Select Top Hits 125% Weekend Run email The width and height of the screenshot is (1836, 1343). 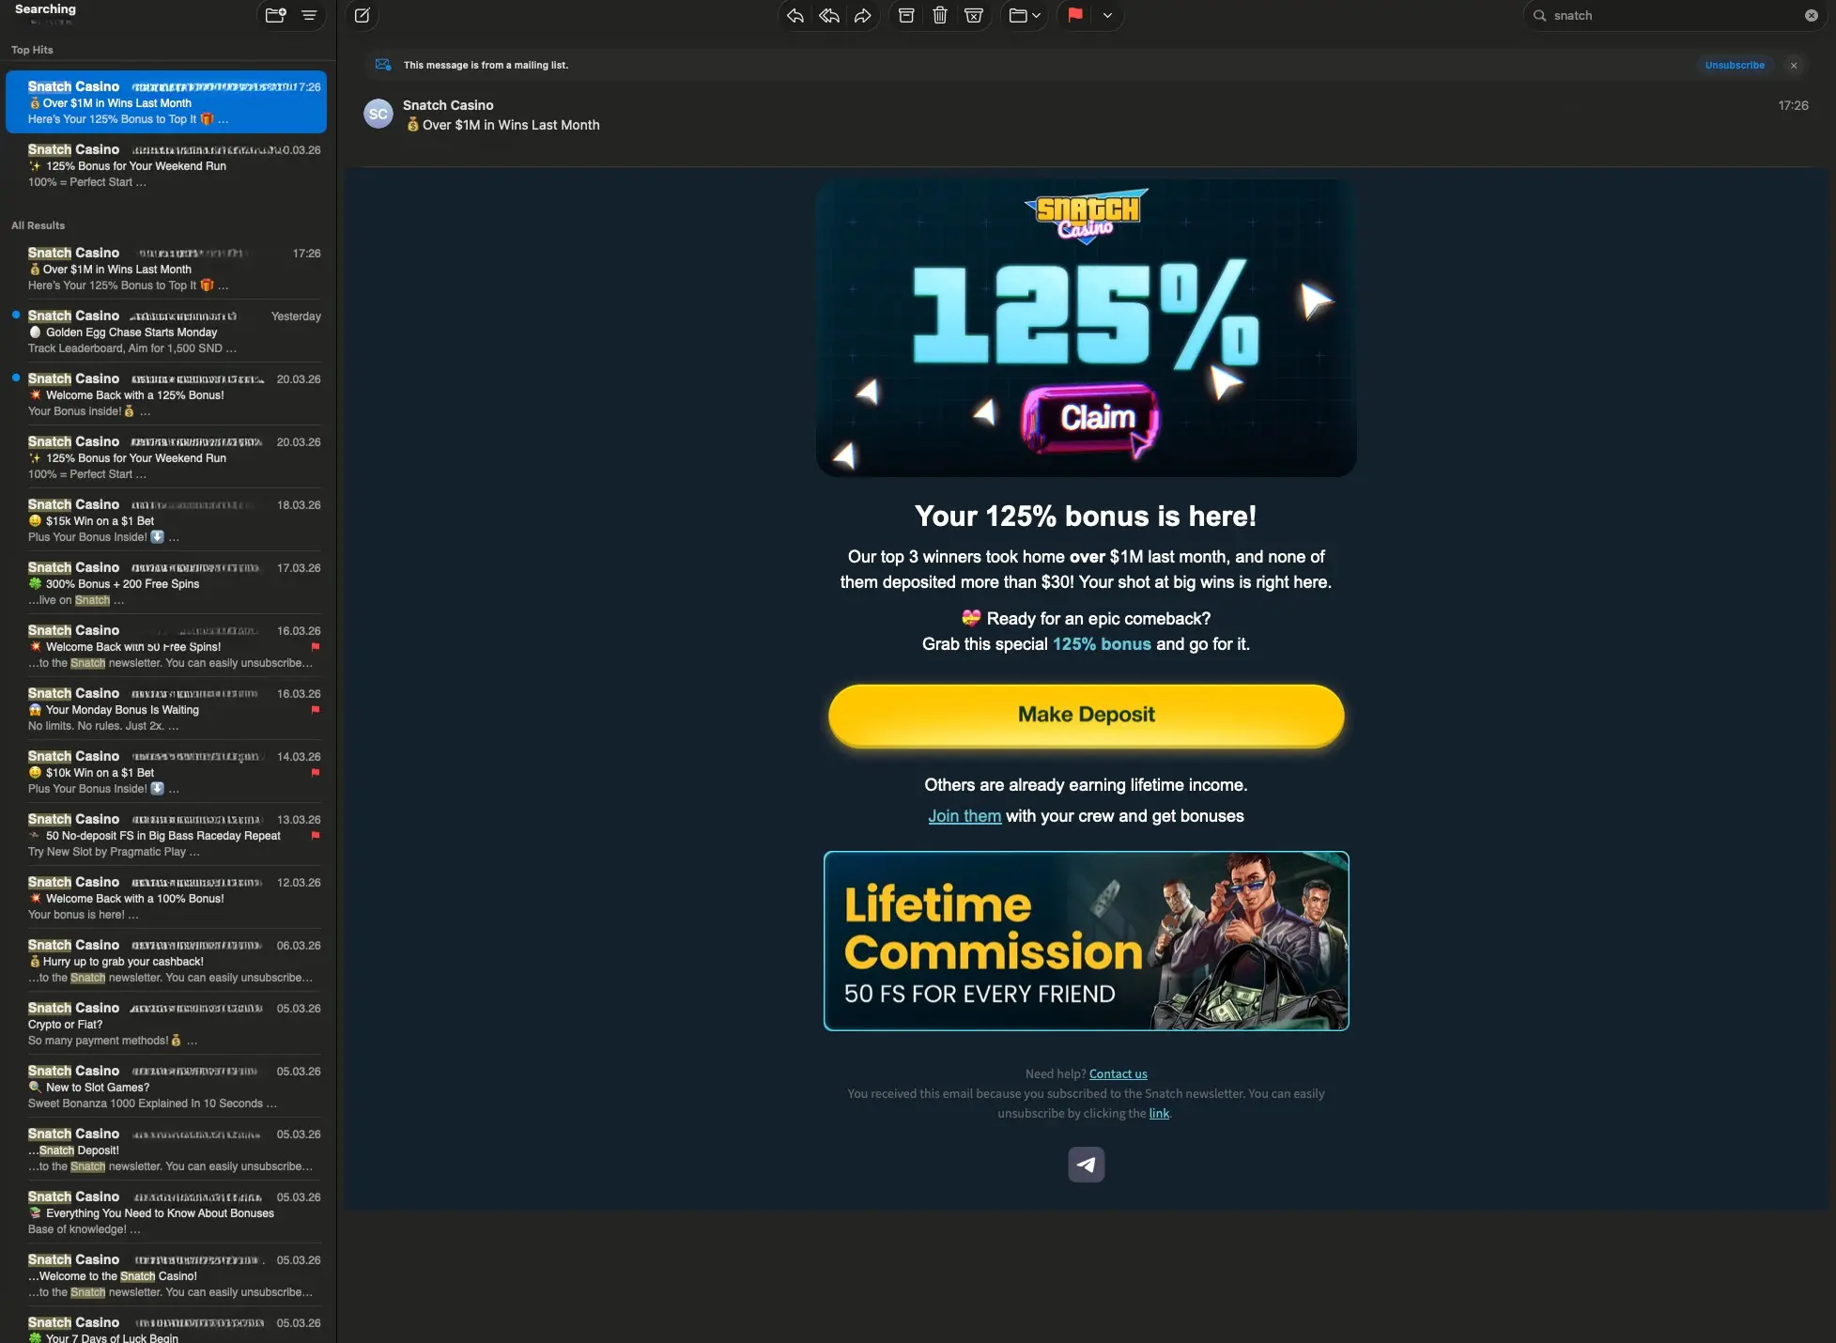(x=167, y=166)
